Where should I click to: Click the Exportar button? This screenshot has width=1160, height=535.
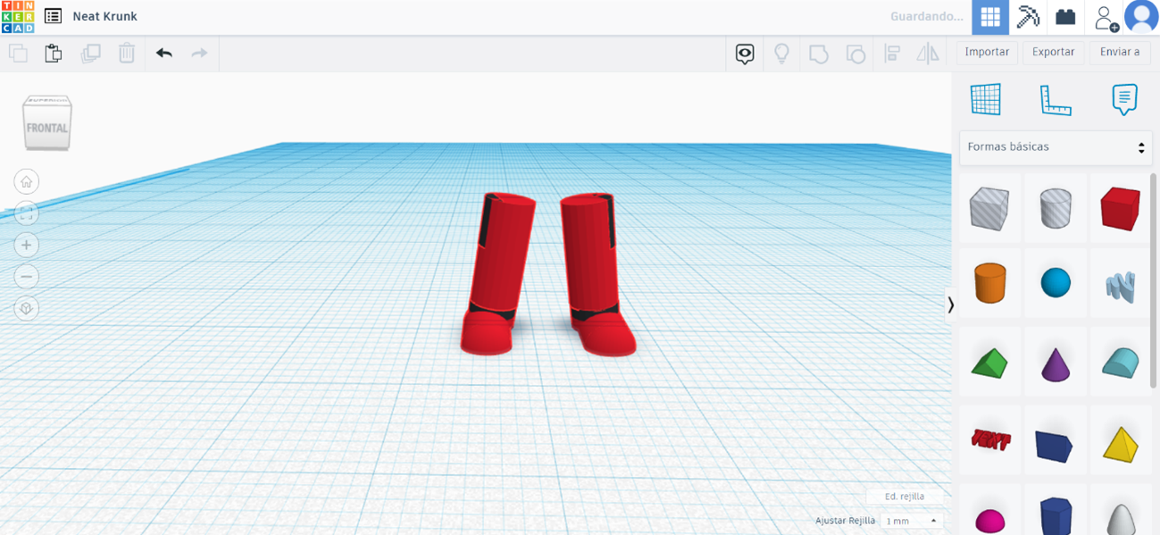tap(1053, 52)
